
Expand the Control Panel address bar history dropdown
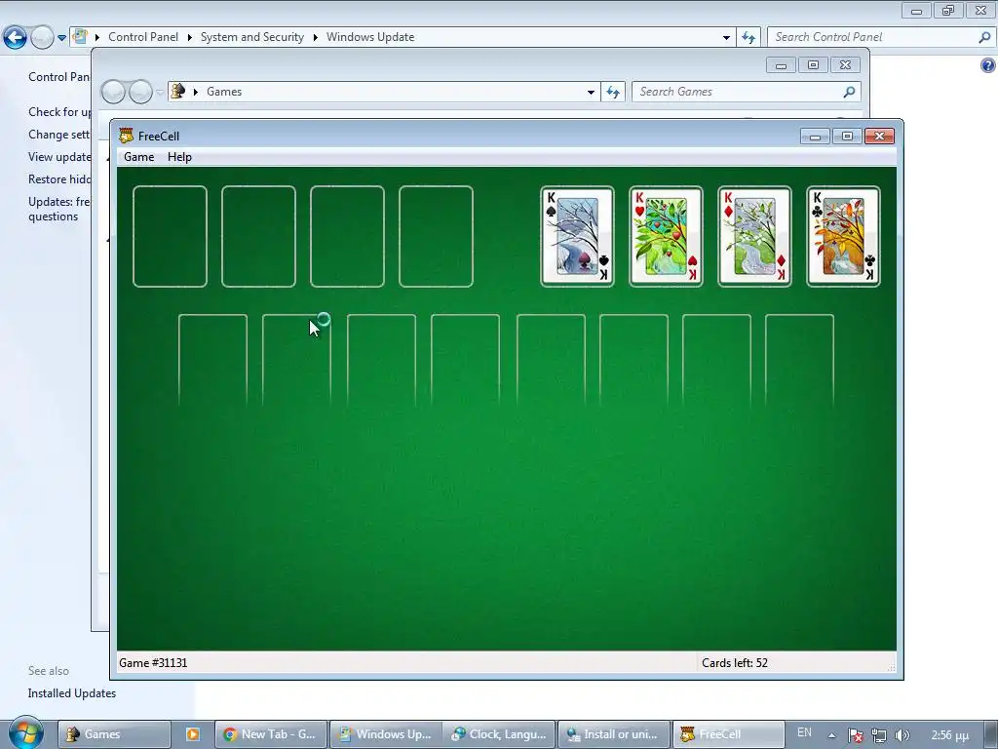point(726,38)
